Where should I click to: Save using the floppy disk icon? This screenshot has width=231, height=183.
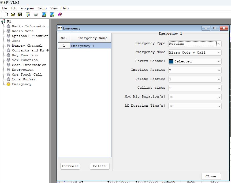pyautogui.click(x=20, y=14)
